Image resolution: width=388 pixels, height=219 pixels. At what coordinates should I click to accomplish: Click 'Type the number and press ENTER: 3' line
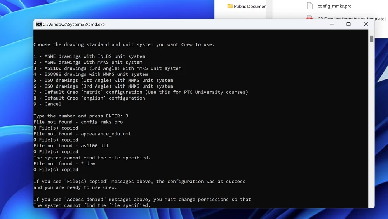(x=81, y=116)
